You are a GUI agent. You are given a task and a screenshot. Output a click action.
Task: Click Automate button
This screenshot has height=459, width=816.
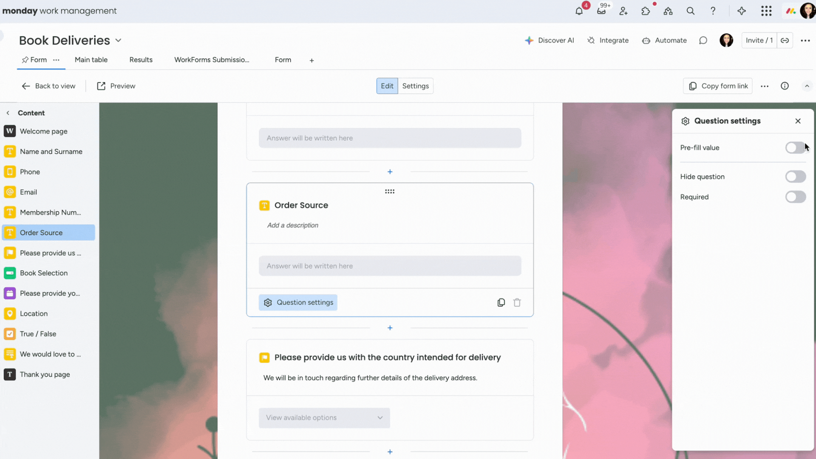tap(664, 40)
